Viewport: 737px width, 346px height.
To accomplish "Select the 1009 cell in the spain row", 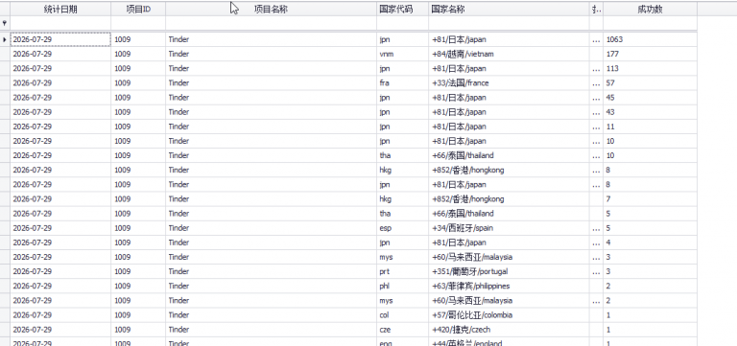I will pyautogui.click(x=138, y=228).
